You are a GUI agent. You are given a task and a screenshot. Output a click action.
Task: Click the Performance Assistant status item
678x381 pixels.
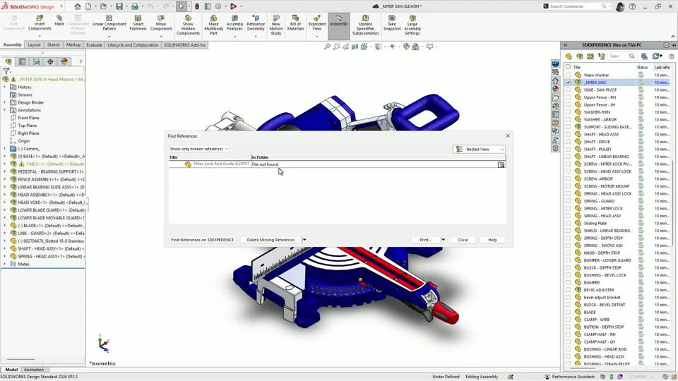click(x=569, y=377)
